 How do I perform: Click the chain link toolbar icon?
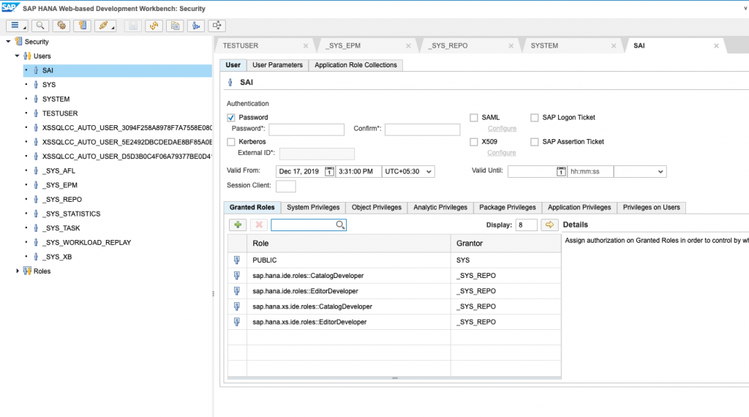(105, 26)
